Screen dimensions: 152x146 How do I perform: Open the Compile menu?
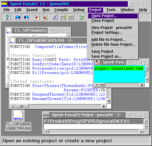(x=61, y=10)
